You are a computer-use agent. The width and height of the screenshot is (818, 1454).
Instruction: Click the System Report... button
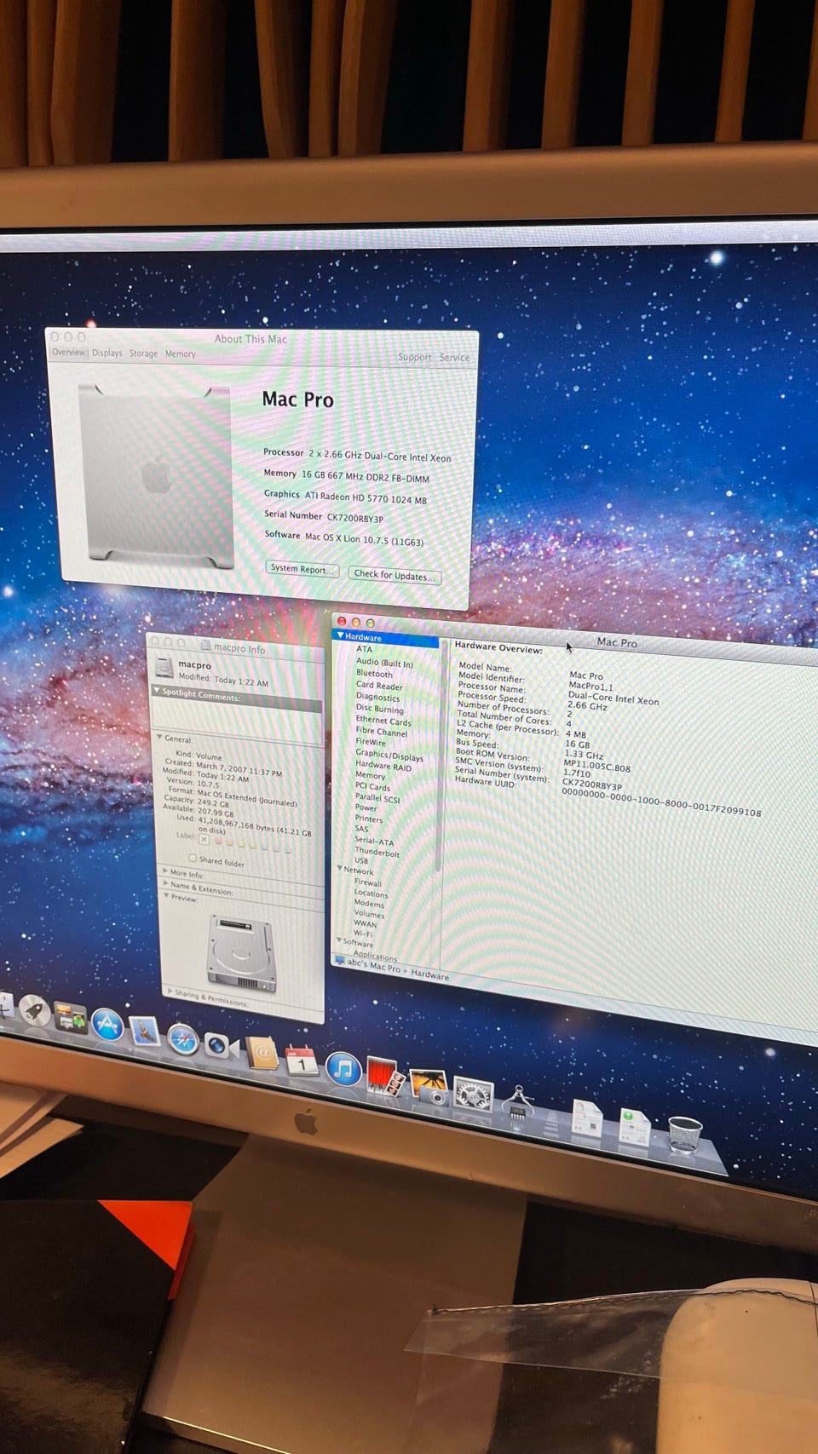[302, 569]
